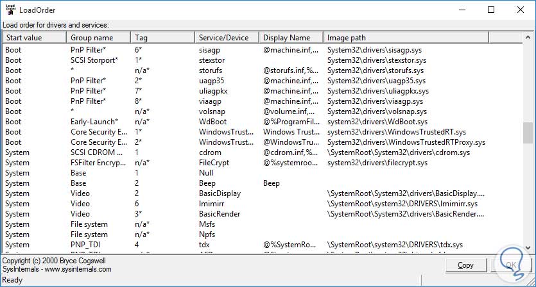
Task: Click the Ready status bar text
Action: point(12,280)
